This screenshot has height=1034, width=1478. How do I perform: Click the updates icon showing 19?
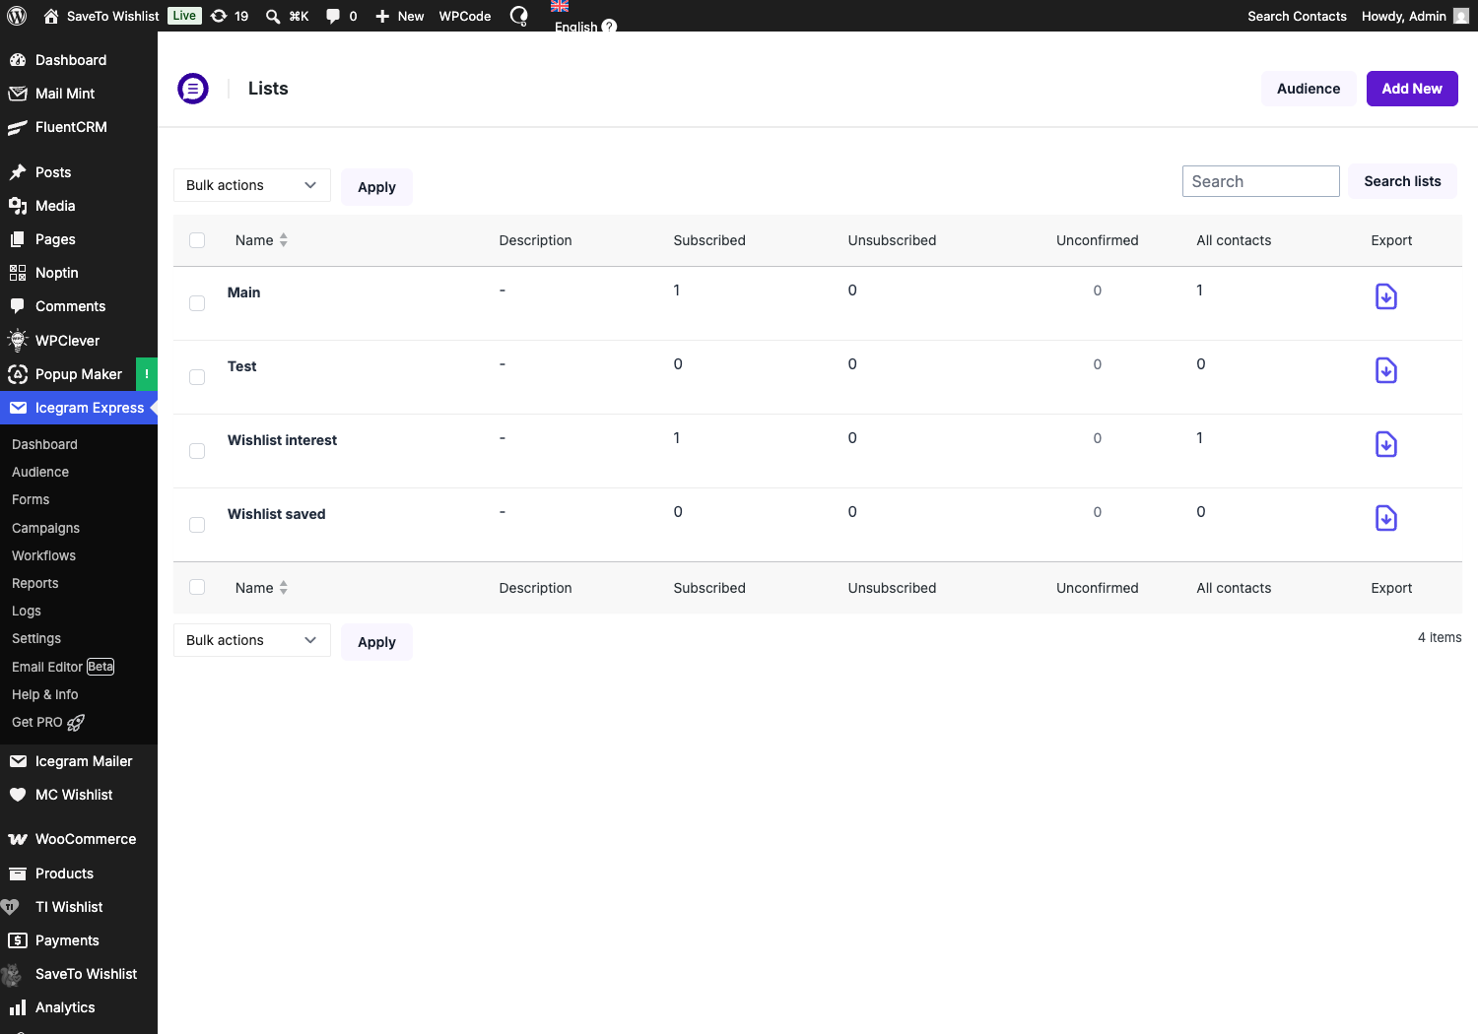click(219, 16)
